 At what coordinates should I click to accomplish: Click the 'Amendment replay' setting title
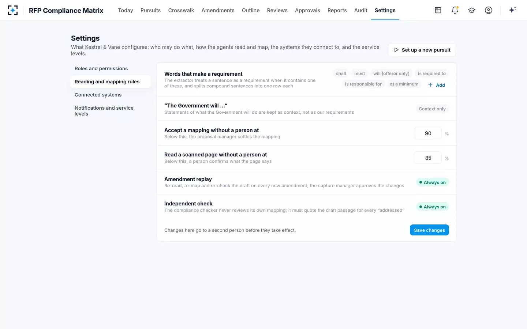[x=188, y=179]
